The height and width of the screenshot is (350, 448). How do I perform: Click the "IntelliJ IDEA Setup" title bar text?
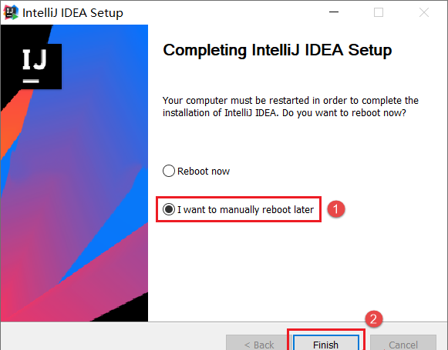(x=72, y=13)
